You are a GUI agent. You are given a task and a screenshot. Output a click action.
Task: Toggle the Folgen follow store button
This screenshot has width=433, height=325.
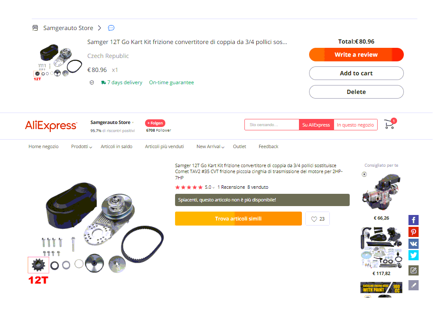pyautogui.click(x=155, y=123)
